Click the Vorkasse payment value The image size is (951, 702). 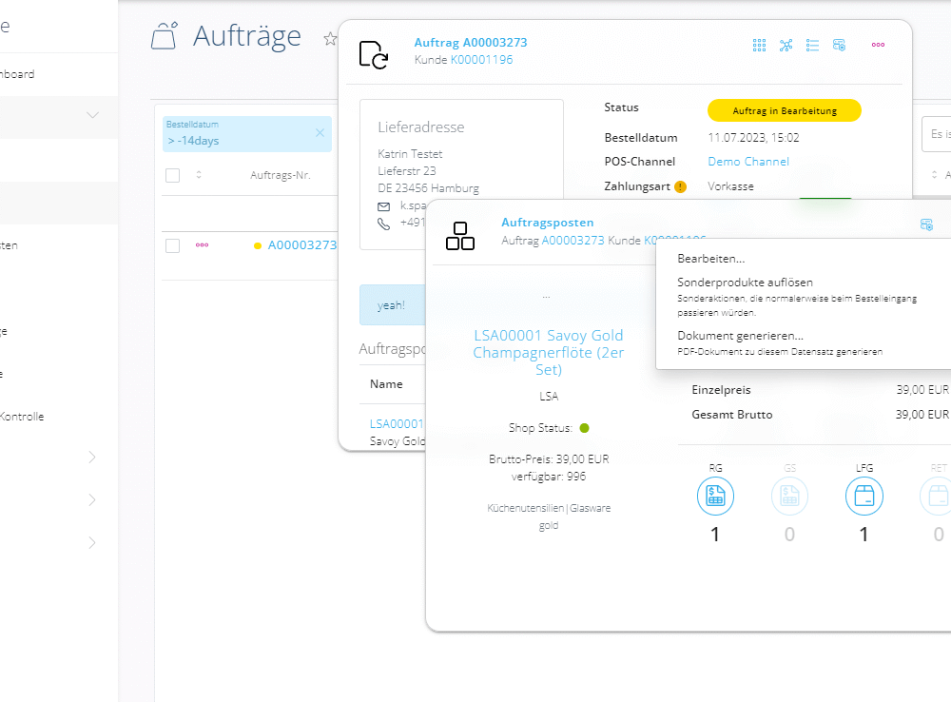pos(730,186)
